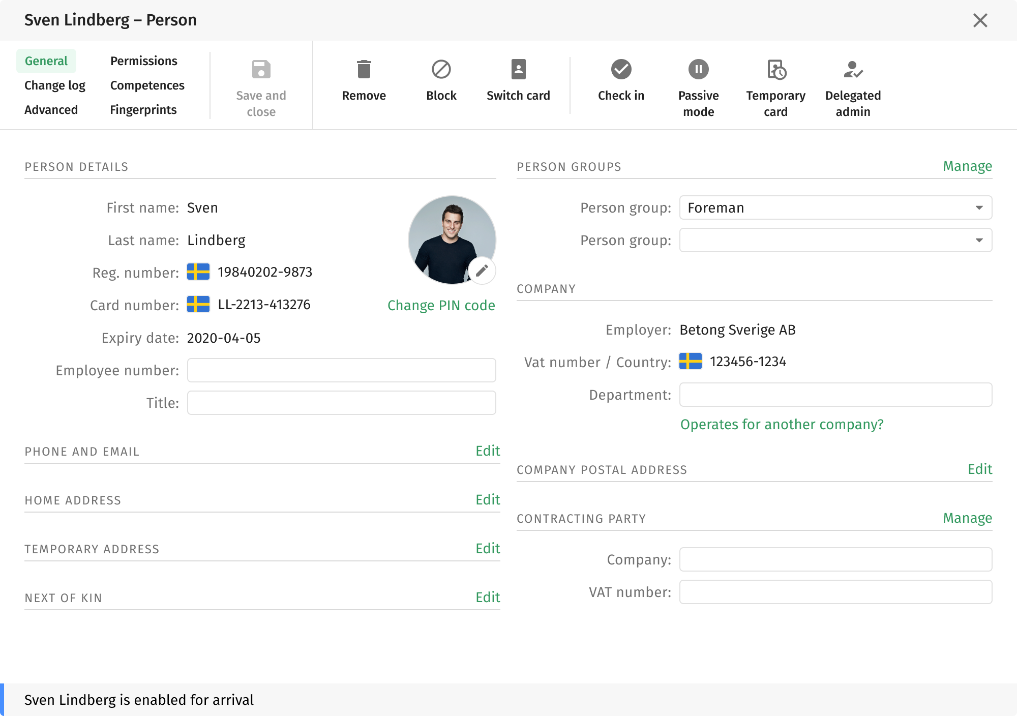Click the Change PIN code link
This screenshot has width=1017, height=716.
coord(441,305)
